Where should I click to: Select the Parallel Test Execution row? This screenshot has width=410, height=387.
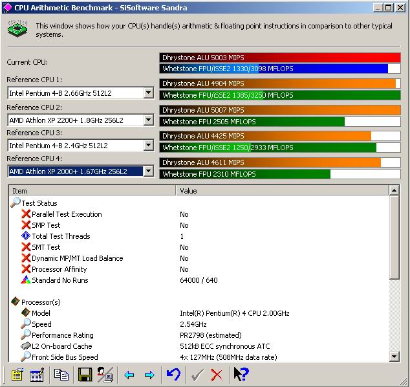pyautogui.click(x=67, y=214)
